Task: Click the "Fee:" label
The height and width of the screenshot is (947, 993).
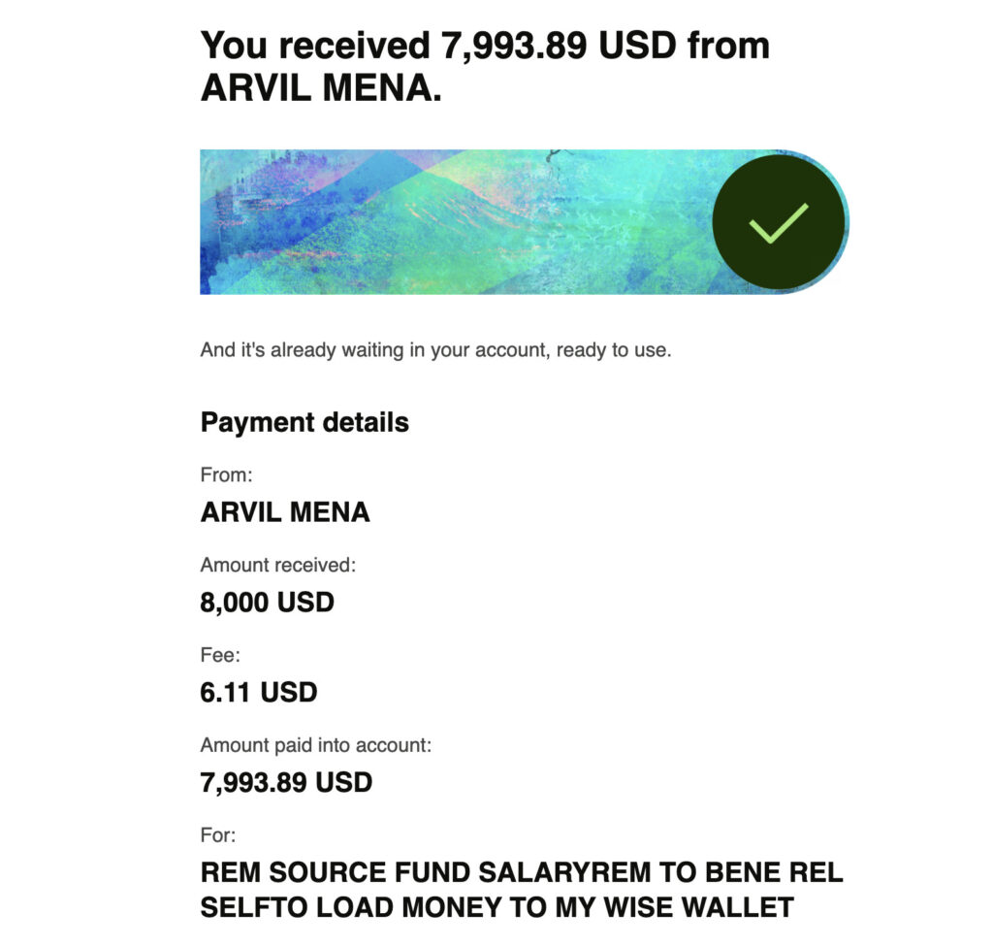Action: coord(219,655)
